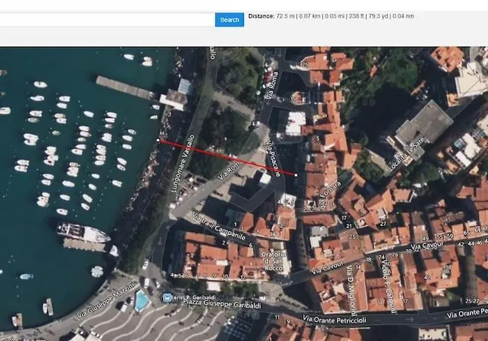The width and height of the screenshot is (488, 341).
Task: Click inside the search input field
Action: tap(107, 20)
